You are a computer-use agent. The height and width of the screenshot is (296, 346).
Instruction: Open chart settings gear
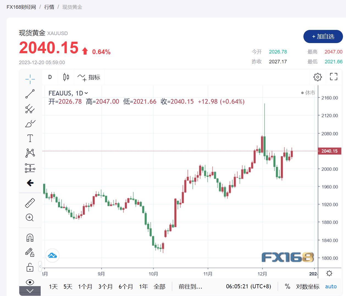pos(317,77)
